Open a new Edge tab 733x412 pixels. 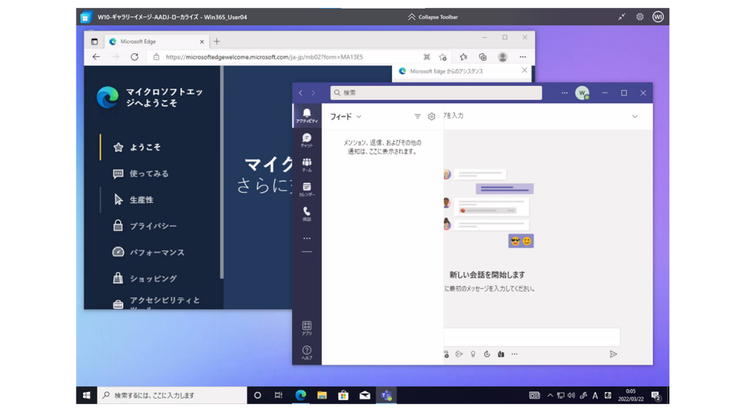[217, 41]
